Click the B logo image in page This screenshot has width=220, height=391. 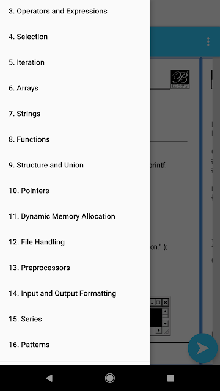tap(180, 79)
